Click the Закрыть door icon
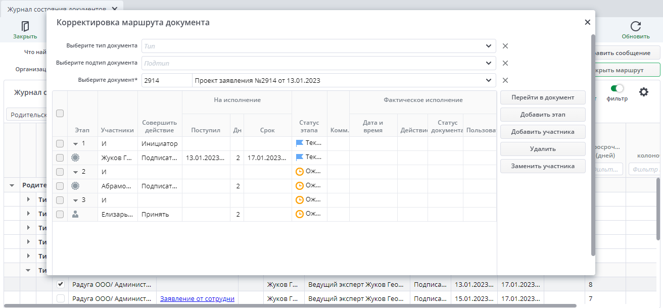 pos(25,26)
